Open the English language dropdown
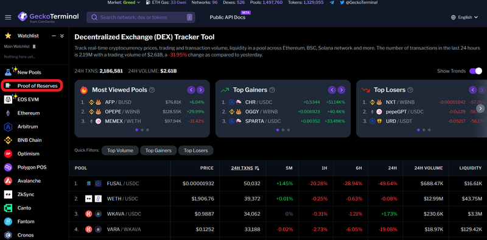The image size is (487, 240). [464, 18]
